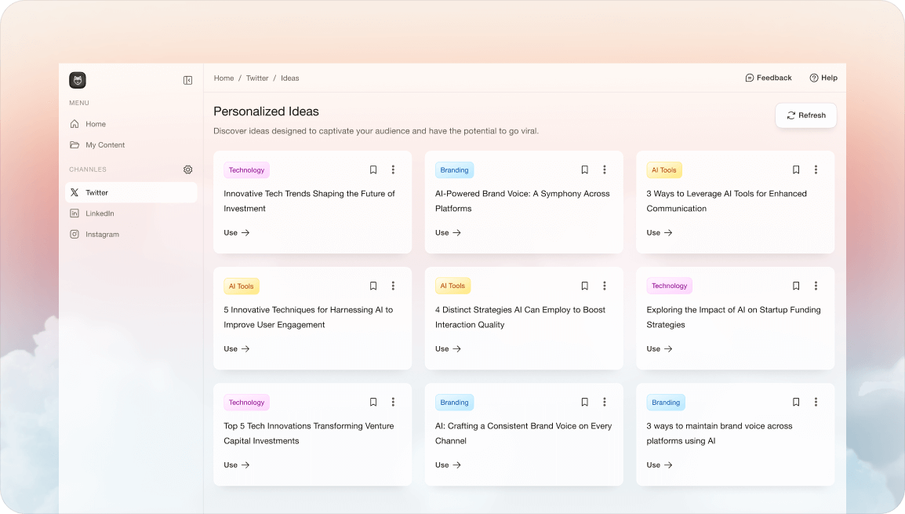Image resolution: width=905 pixels, height=514 pixels.
Task: Bookmark the 4 Distinct Strategies idea
Action: tap(584, 286)
